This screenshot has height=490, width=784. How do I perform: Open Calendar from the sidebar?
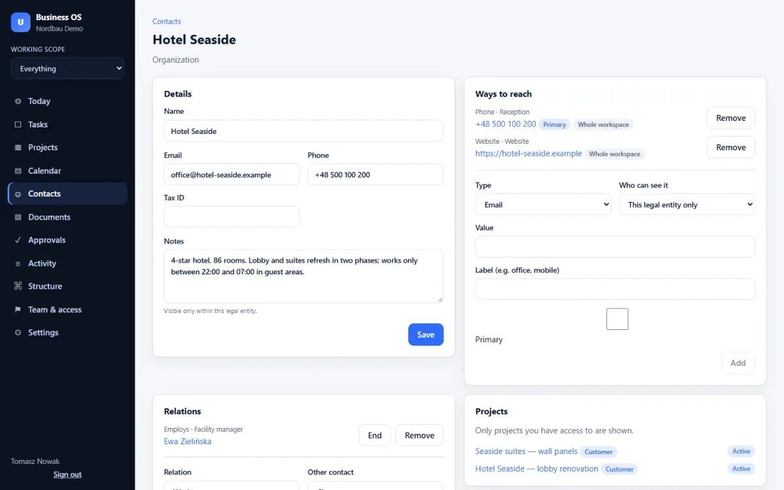(x=67, y=171)
